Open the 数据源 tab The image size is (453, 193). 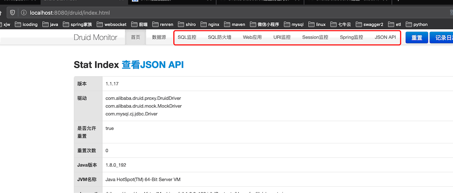(159, 37)
